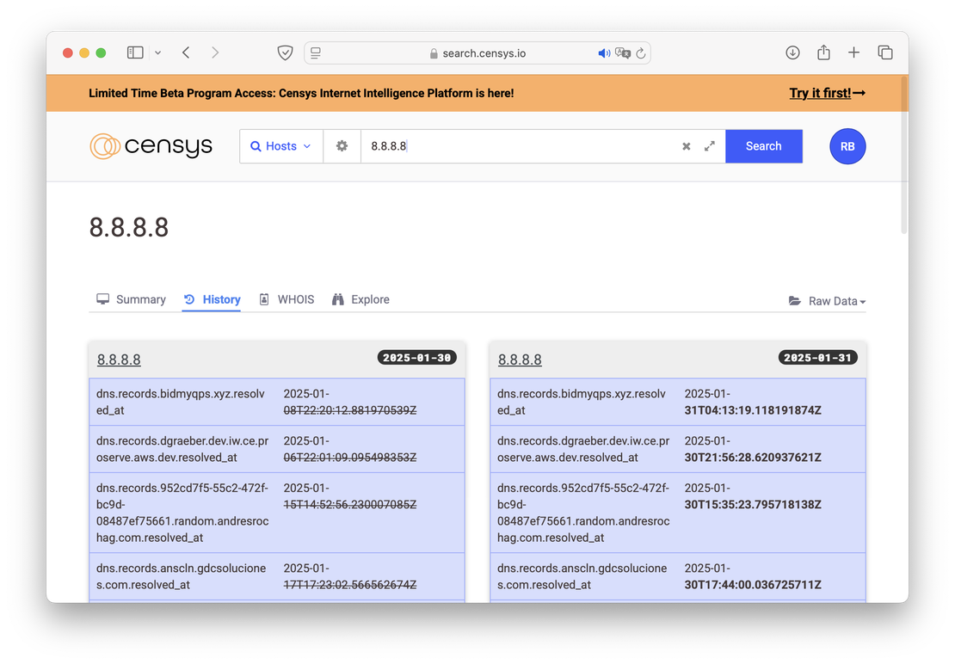Click the privacy shield icon

pyautogui.click(x=285, y=52)
